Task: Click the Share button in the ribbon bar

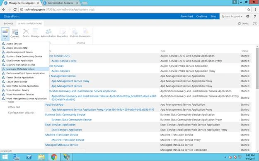Action: tap(243, 24)
